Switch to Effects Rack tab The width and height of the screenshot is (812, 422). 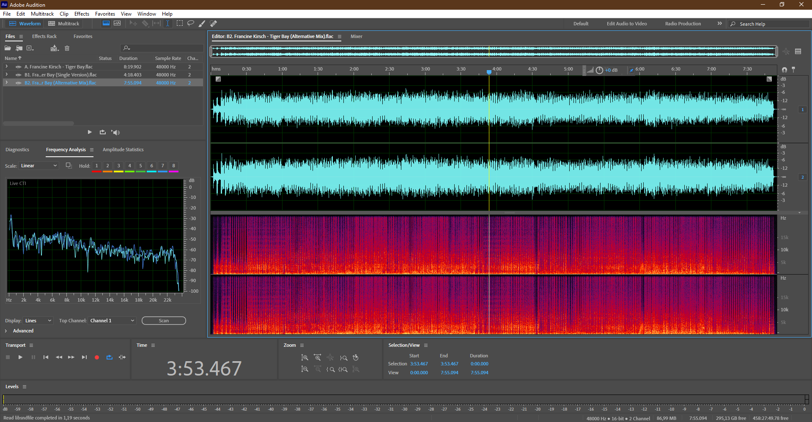coord(44,37)
